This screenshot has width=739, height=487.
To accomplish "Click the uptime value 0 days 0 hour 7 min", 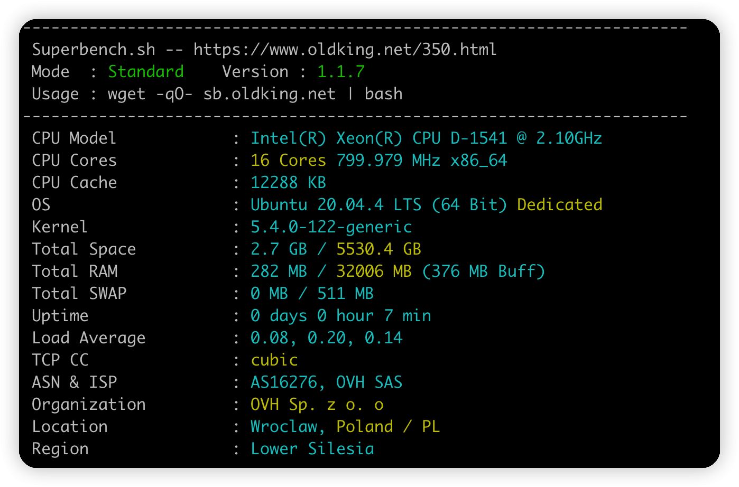I will coord(340,316).
